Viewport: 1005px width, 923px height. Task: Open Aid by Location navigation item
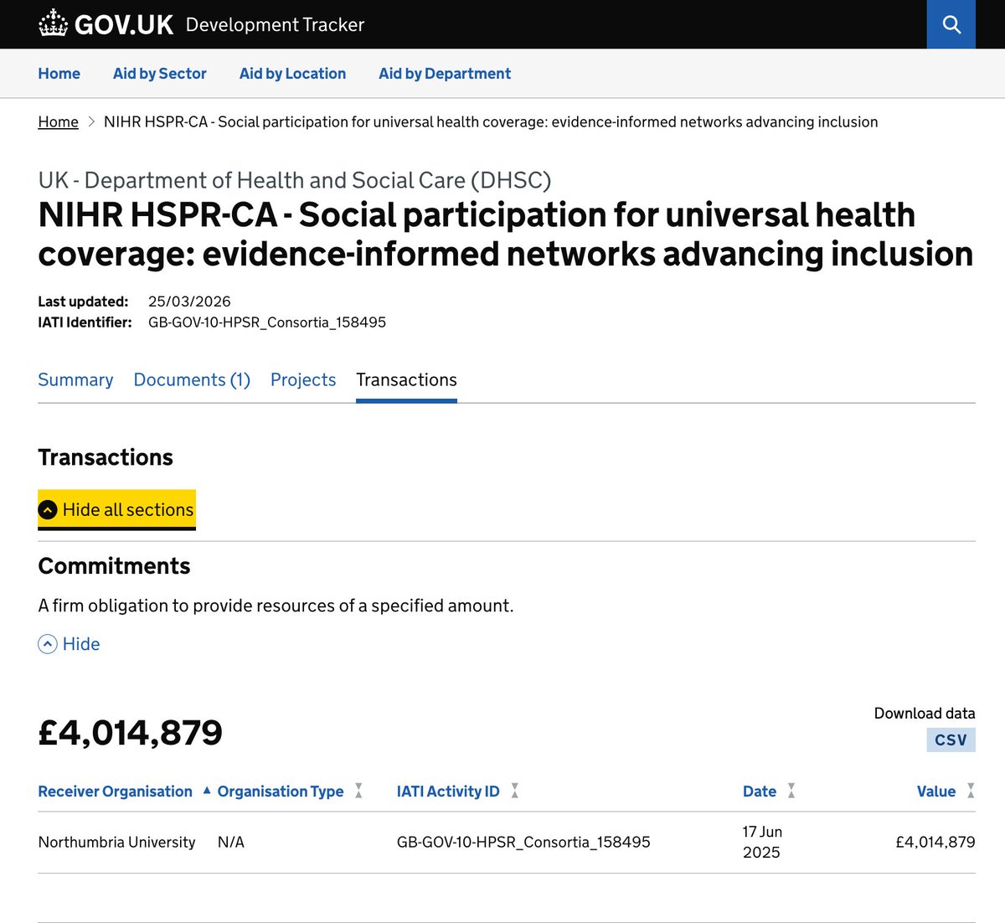coord(292,74)
